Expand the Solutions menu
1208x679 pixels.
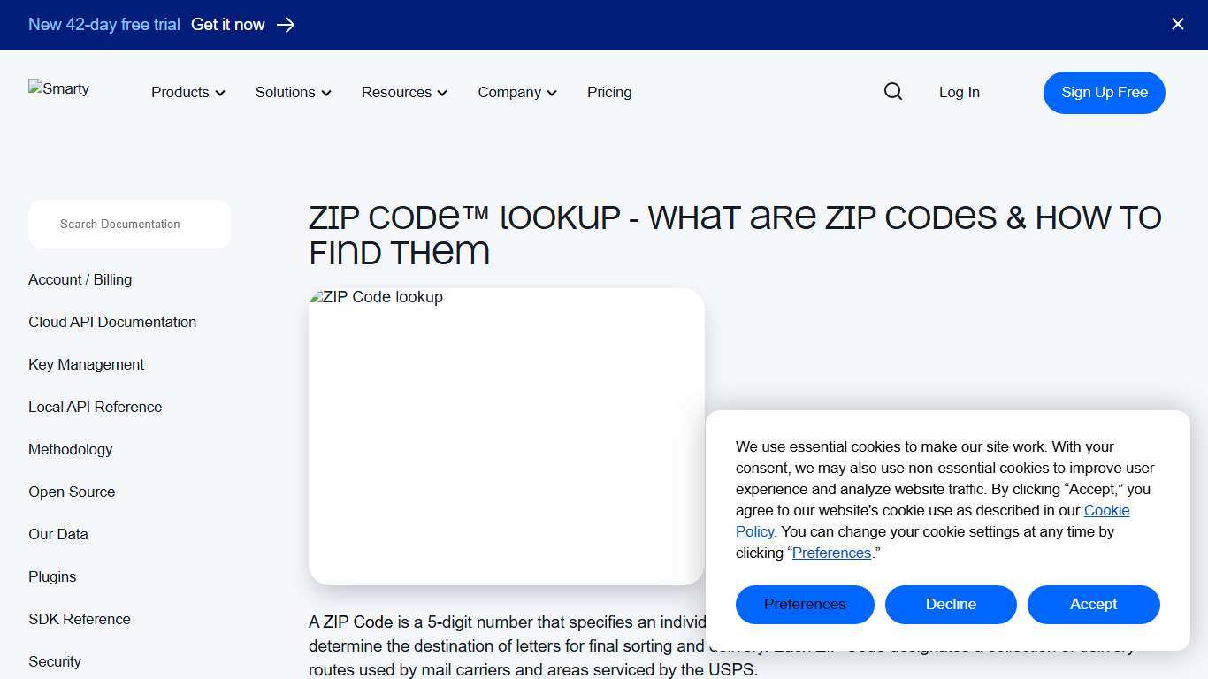[x=292, y=92]
